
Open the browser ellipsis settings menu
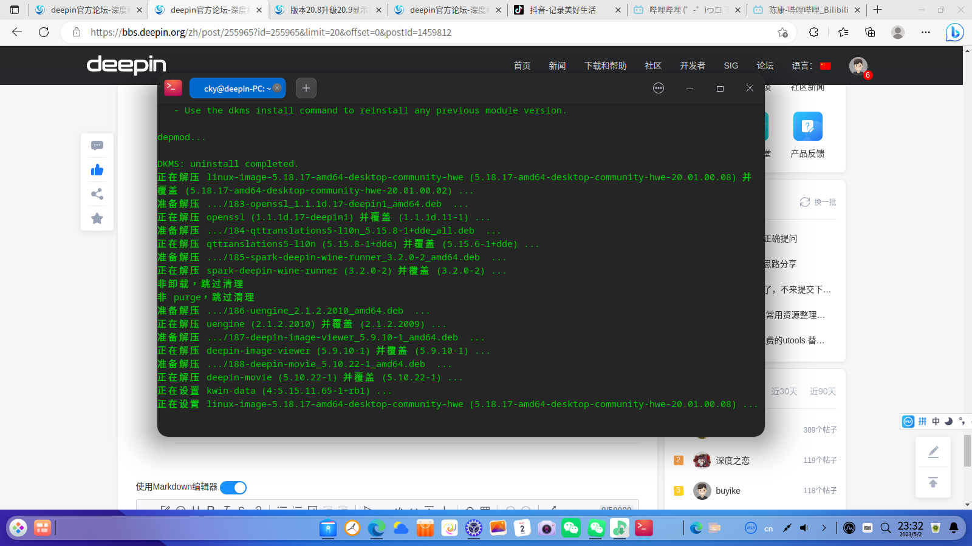[925, 32]
